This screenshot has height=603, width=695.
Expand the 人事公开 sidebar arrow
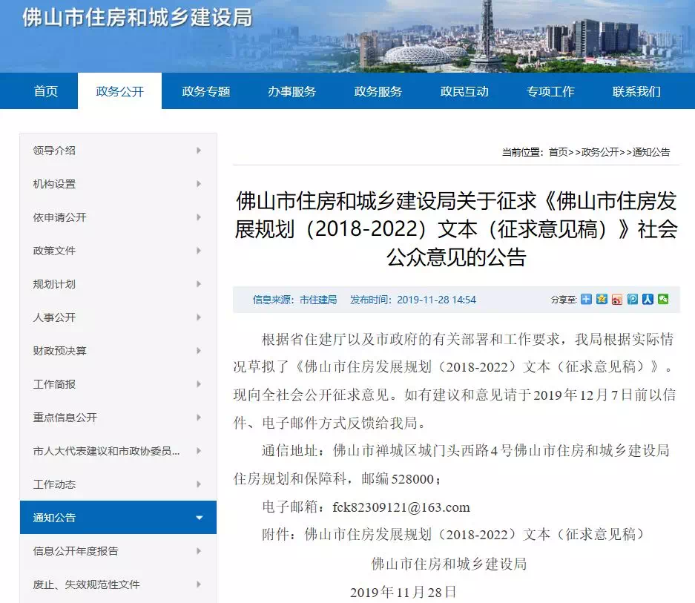click(x=199, y=317)
